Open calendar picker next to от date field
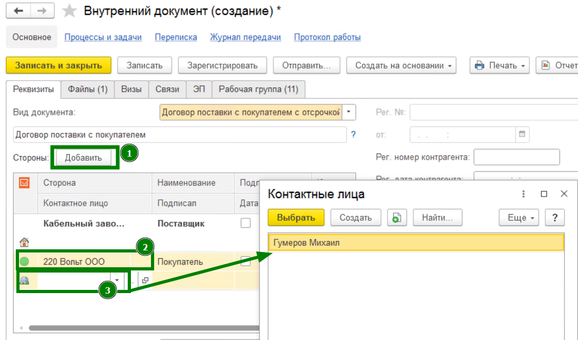The width and height of the screenshot is (578, 340). pyautogui.click(x=522, y=134)
